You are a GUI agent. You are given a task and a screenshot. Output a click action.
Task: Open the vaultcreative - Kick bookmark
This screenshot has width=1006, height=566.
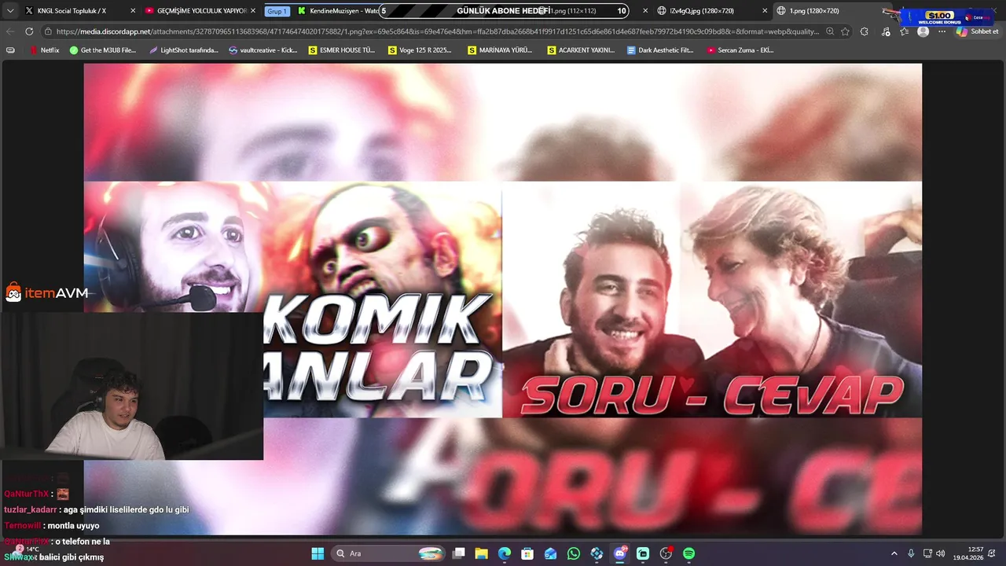click(x=263, y=50)
